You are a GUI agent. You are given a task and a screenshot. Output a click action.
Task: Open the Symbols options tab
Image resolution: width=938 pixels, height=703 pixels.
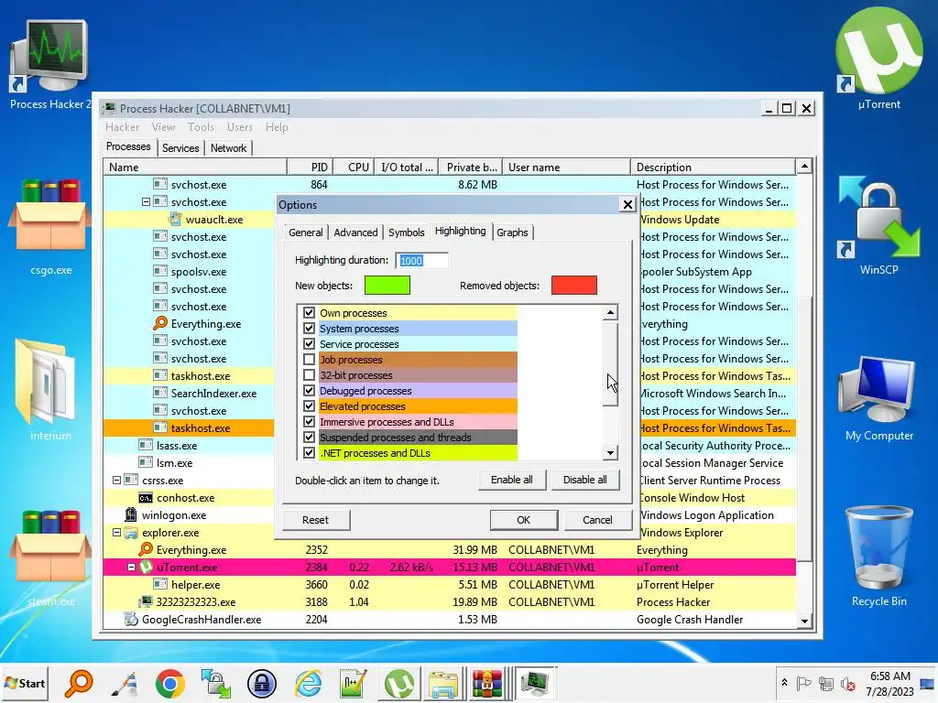[406, 233]
